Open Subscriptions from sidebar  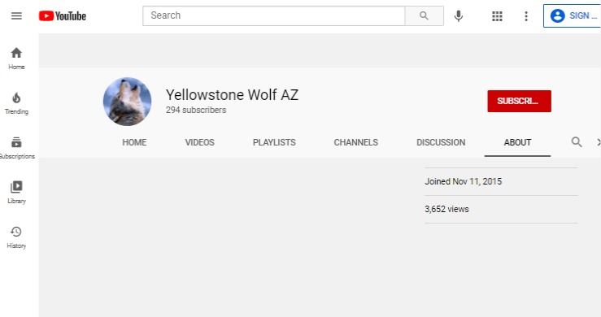16,149
